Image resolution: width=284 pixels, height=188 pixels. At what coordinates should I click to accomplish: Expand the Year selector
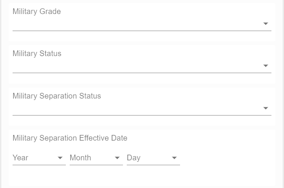(x=39, y=158)
